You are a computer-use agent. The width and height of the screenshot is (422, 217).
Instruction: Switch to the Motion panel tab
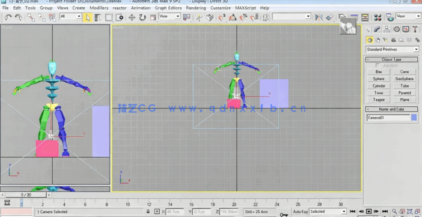pos(396,29)
